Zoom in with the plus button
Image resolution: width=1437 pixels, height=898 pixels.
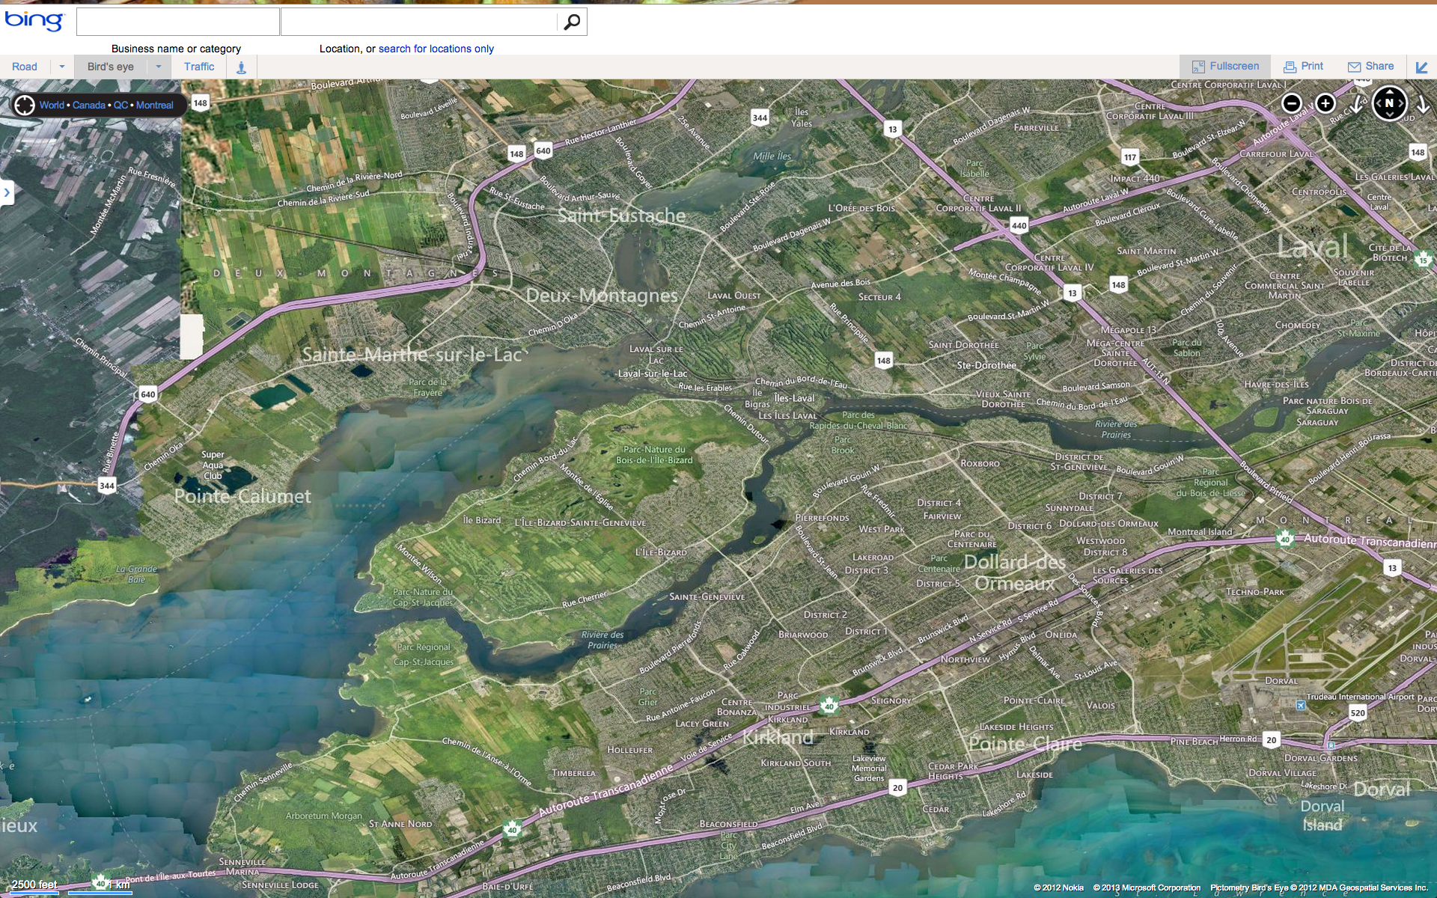coord(1325,103)
